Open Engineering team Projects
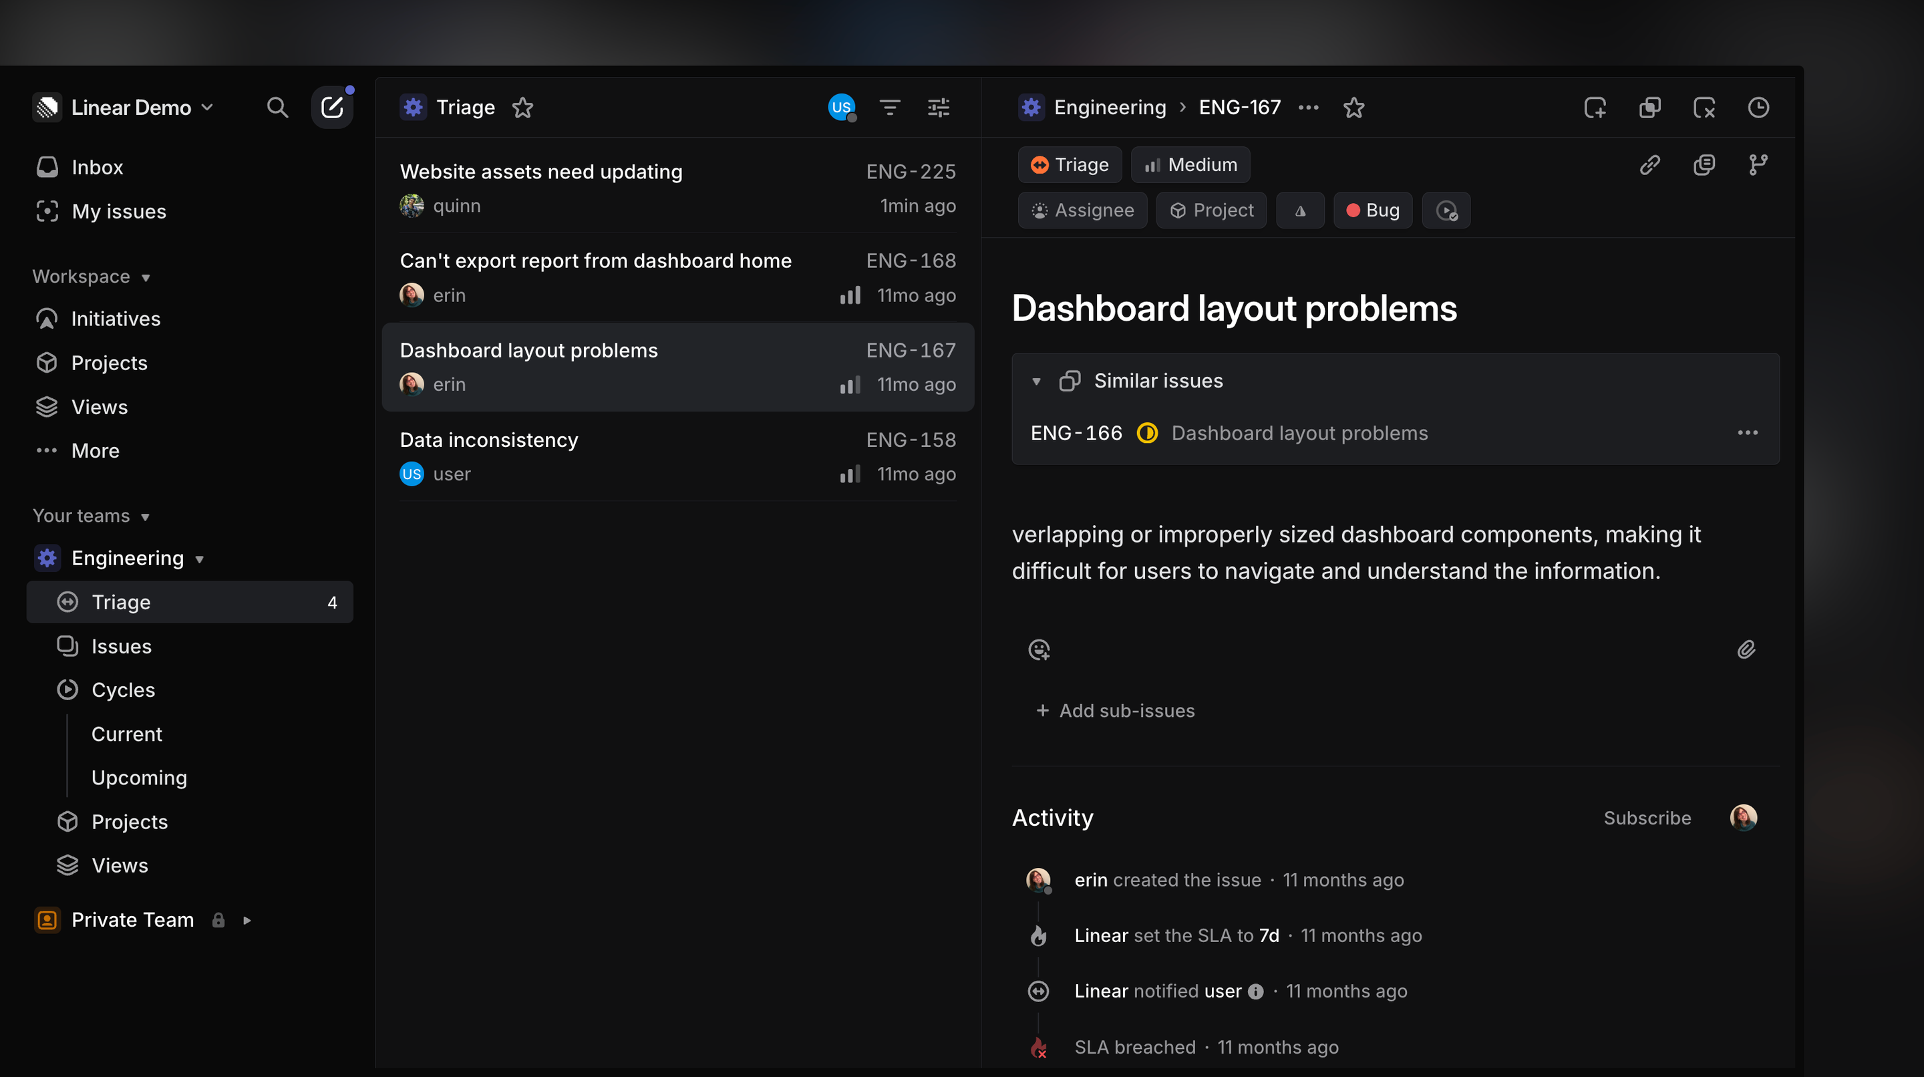The width and height of the screenshot is (1924, 1077). [x=190, y=822]
